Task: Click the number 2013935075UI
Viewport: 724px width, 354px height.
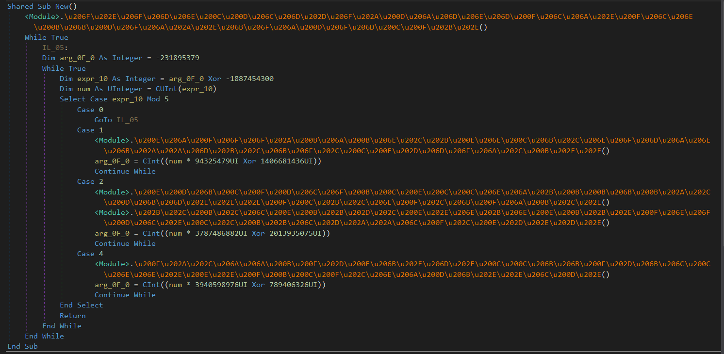Action: [296, 233]
